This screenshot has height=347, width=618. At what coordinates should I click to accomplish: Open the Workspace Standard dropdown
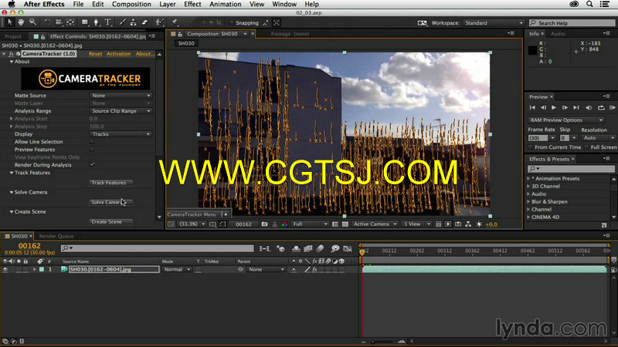coord(494,23)
